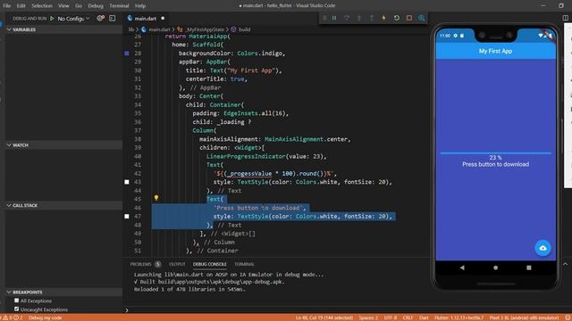The width and height of the screenshot is (572, 321).
Task: Select the main.dart editor tab
Action: click(x=146, y=18)
